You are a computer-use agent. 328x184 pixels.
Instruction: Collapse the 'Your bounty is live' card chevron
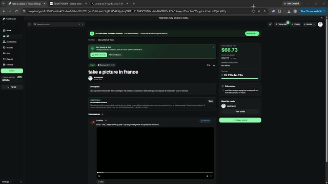click(213, 48)
